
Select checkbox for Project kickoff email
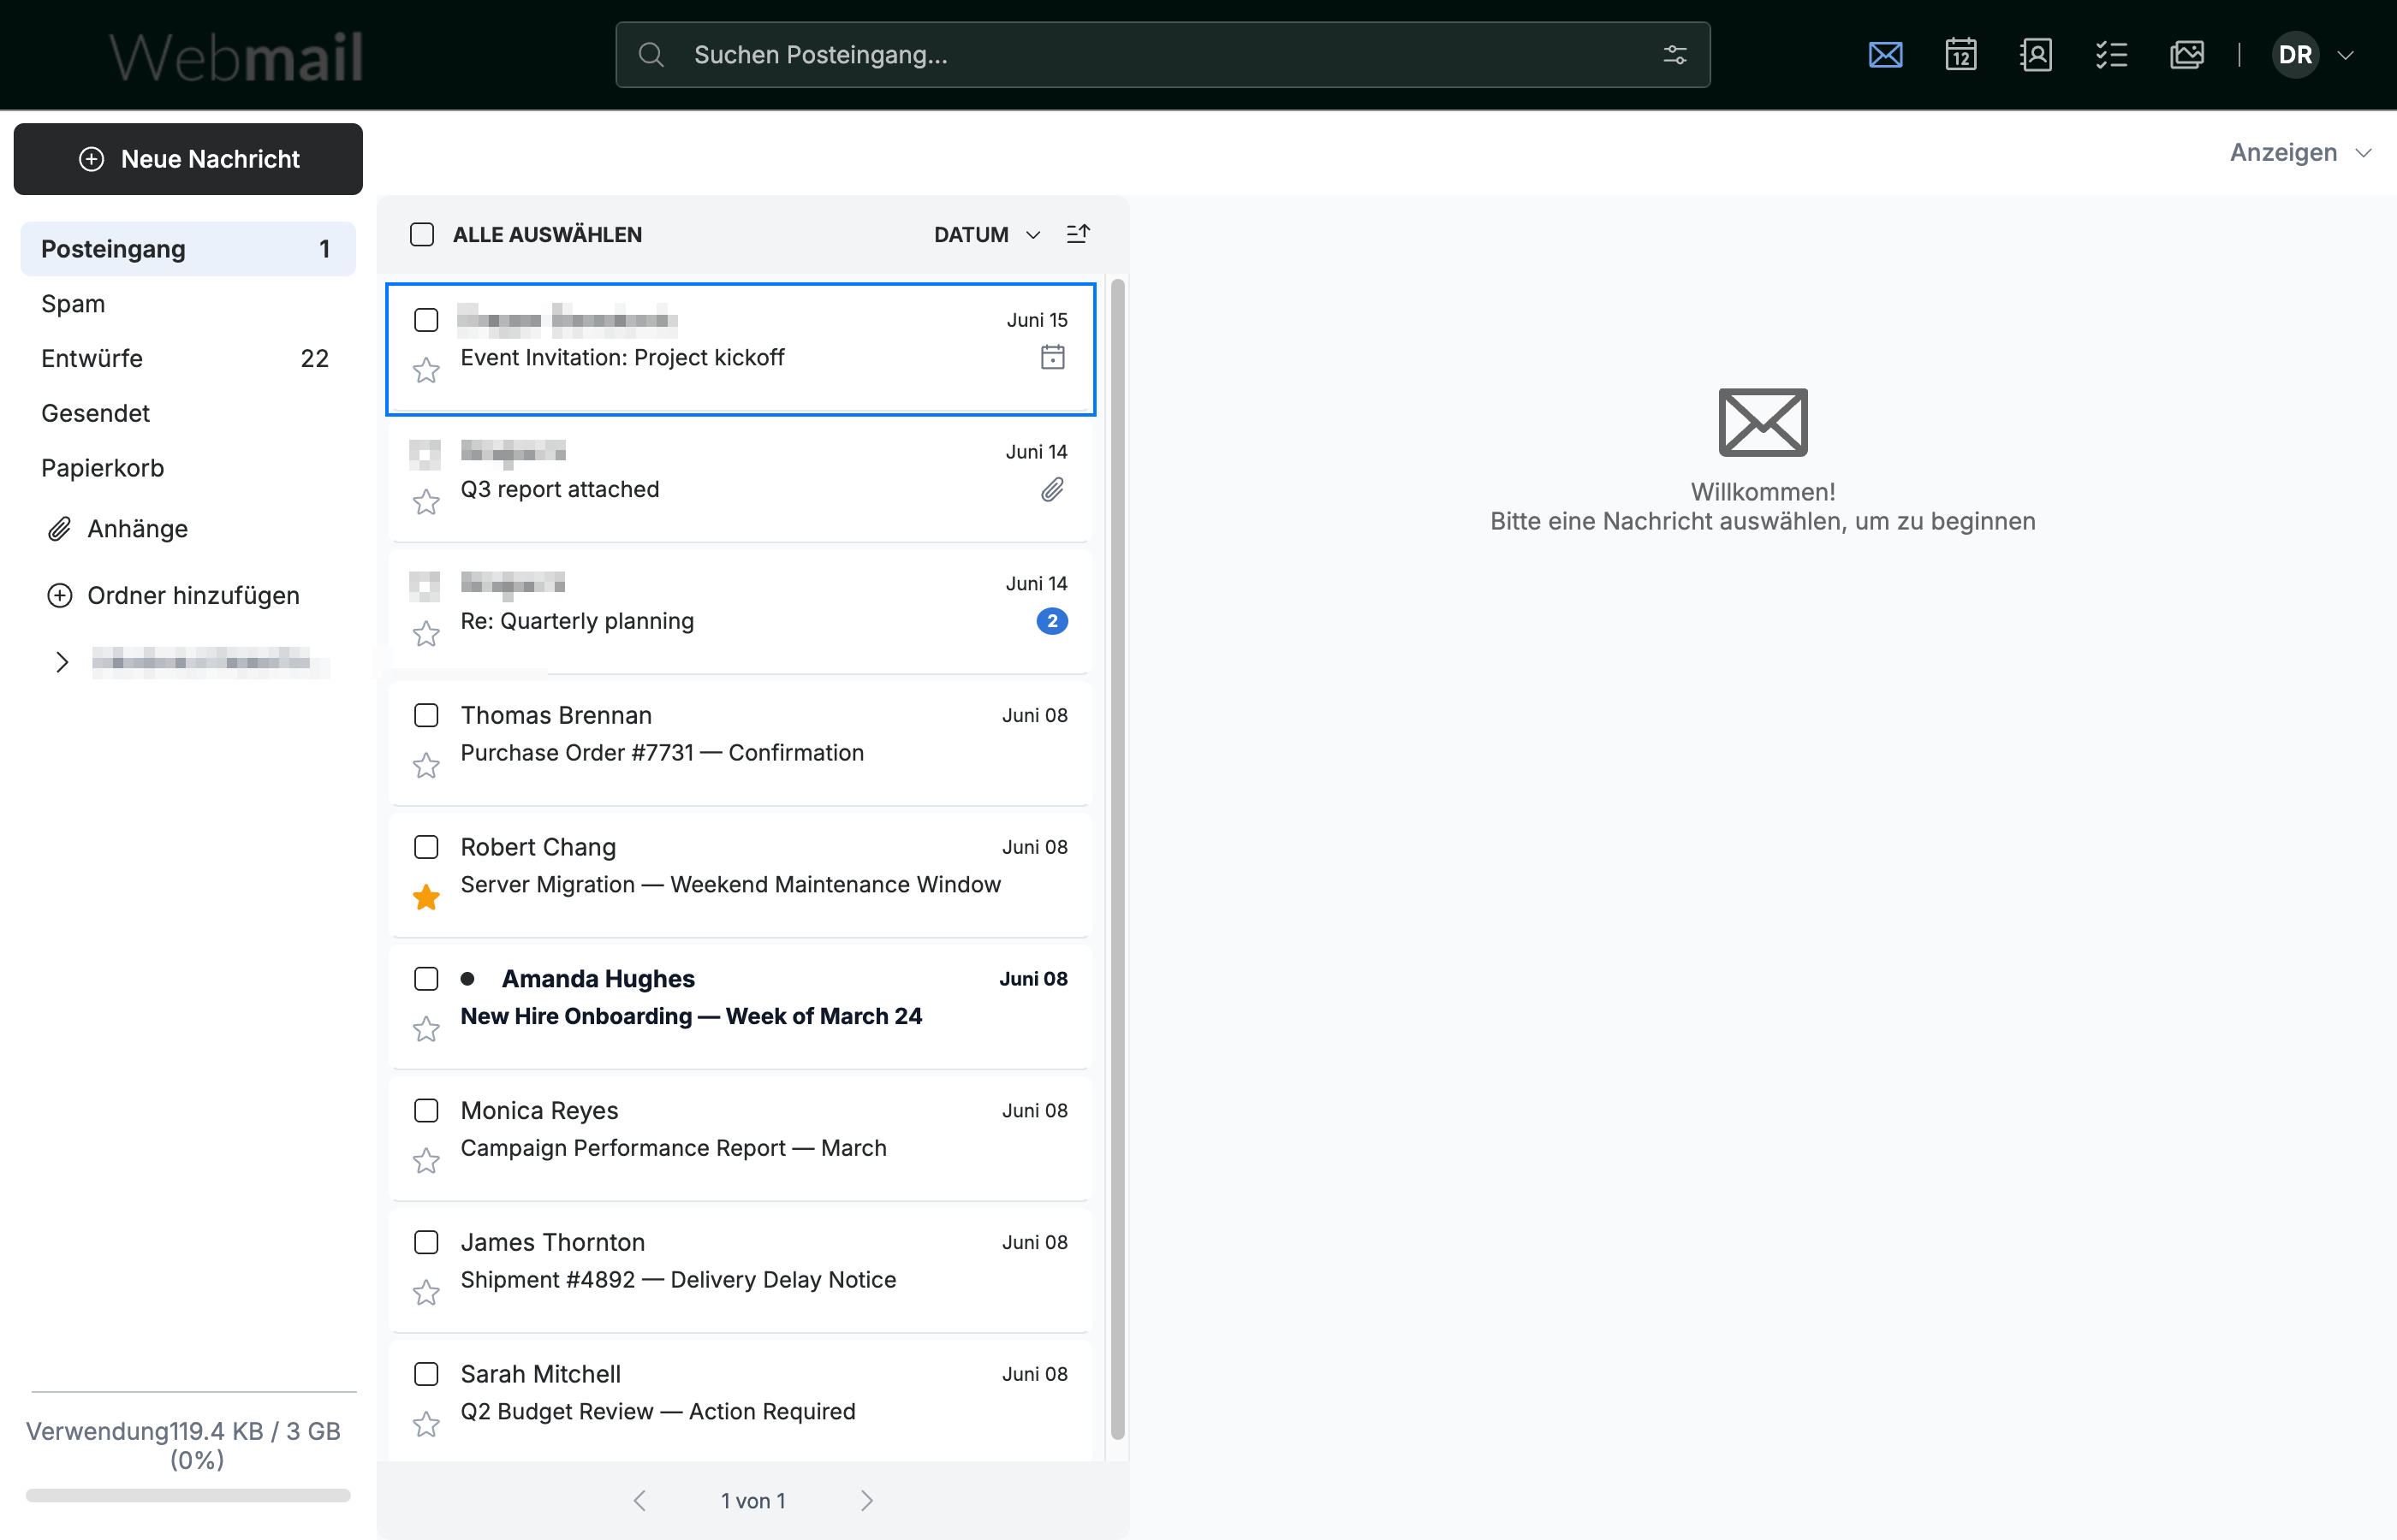[x=426, y=320]
